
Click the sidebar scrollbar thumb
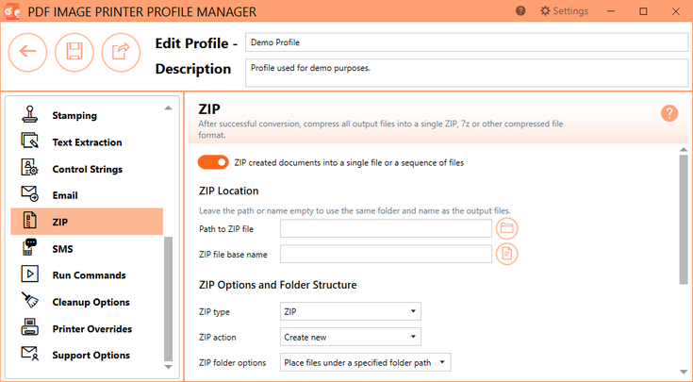[x=169, y=299]
